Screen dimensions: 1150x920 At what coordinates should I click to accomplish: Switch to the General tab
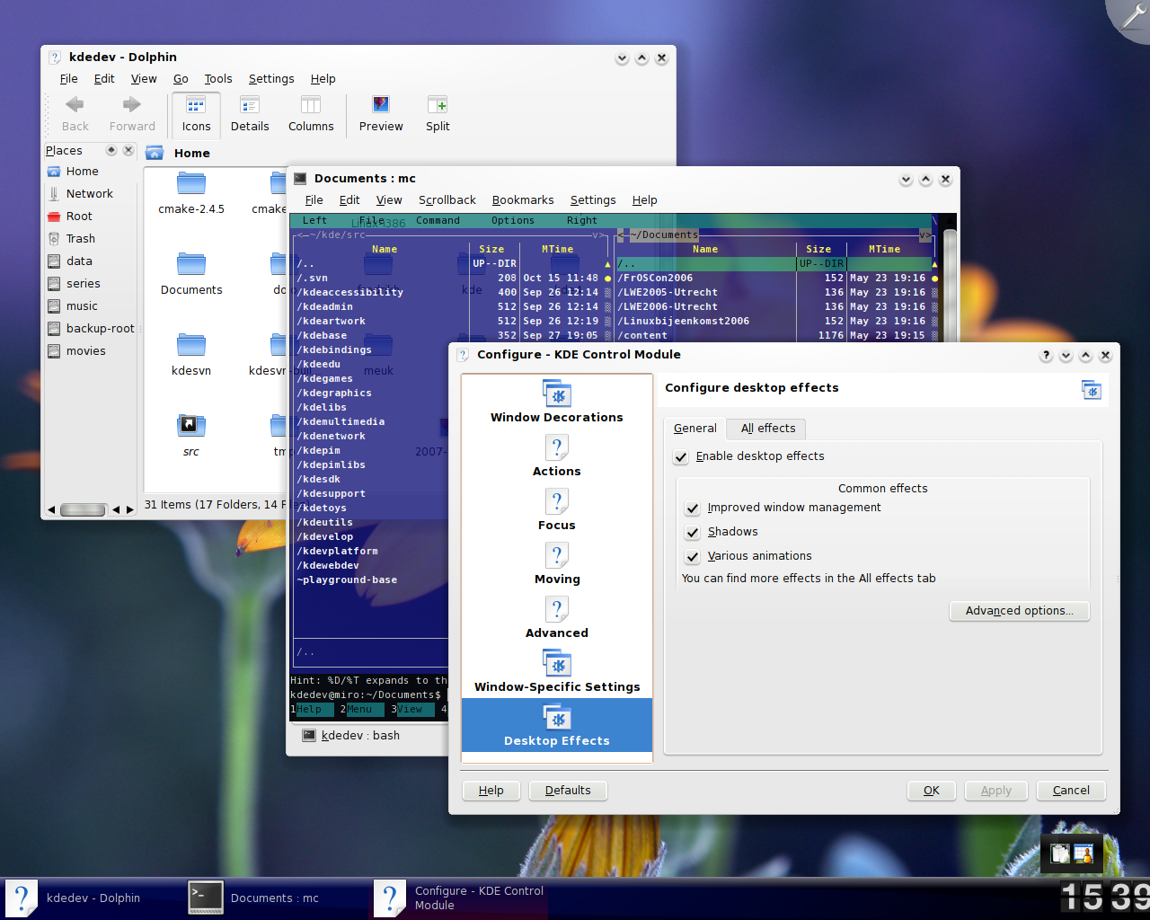(x=695, y=429)
